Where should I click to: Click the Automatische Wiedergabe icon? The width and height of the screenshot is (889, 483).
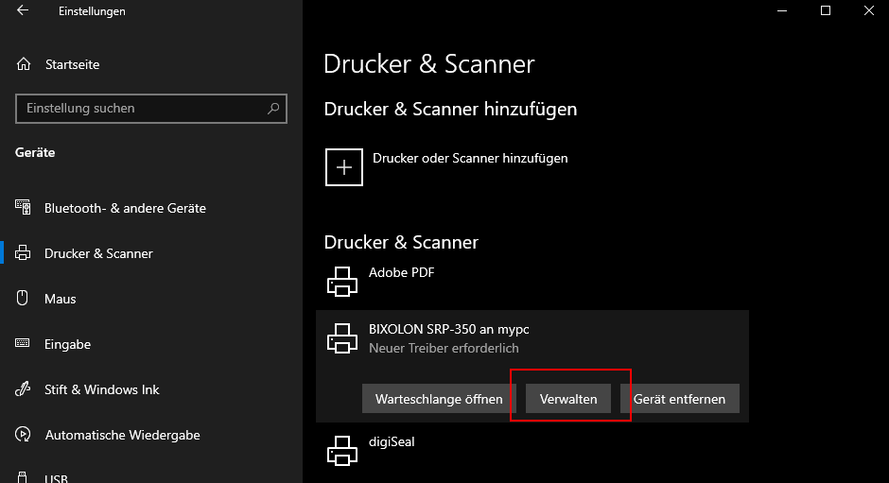[24, 436]
